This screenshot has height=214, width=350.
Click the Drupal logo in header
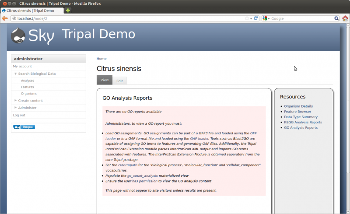pyautogui.click(x=18, y=35)
